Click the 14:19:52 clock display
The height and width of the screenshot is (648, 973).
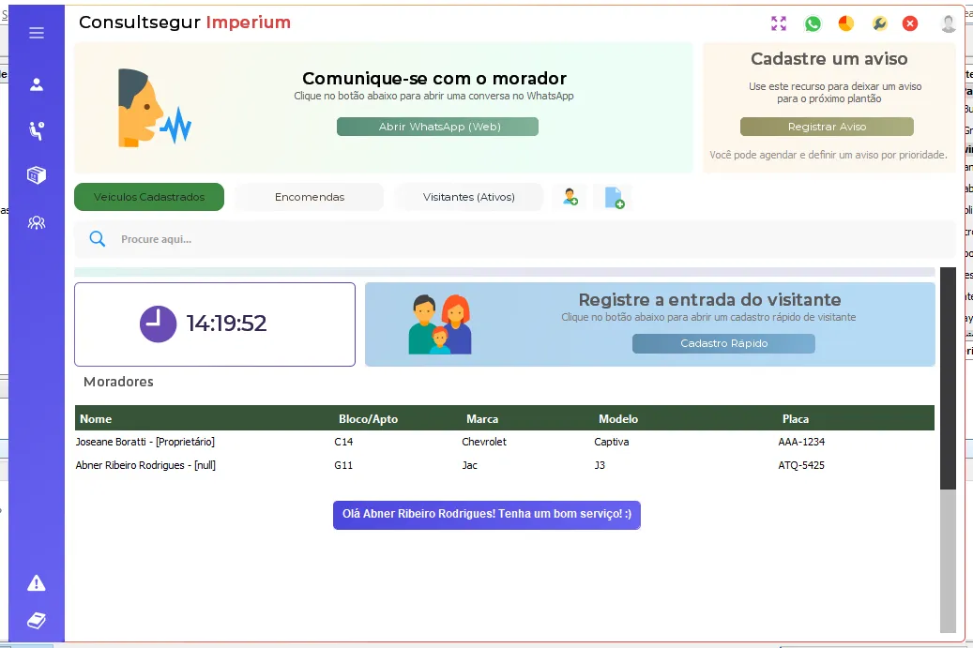pos(226,324)
